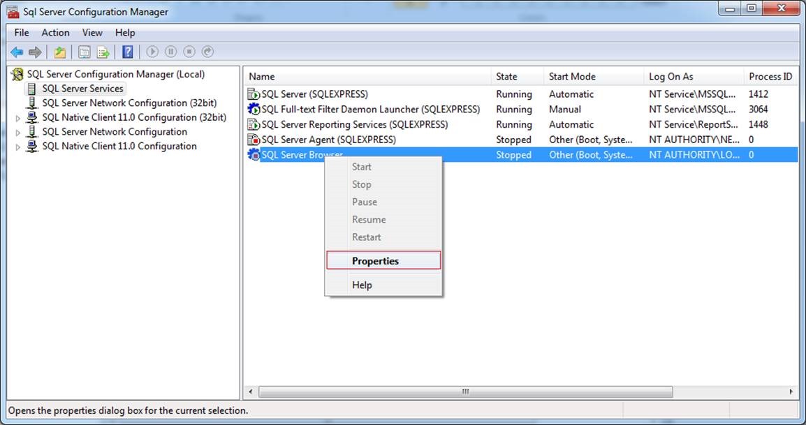
Task: Click the Forward arrow toolbar icon
Action: pos(35,52)
